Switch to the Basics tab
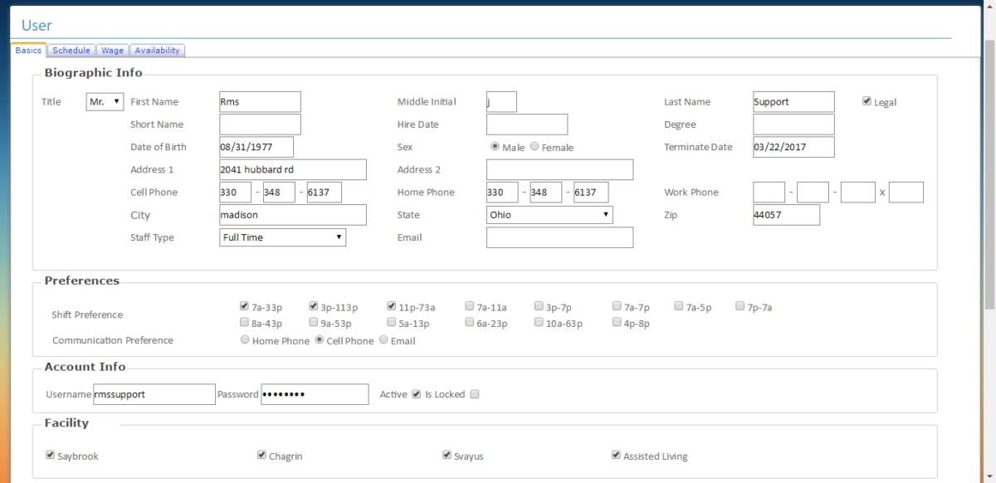This screenshot has height=483, width=996. (28, 50)
